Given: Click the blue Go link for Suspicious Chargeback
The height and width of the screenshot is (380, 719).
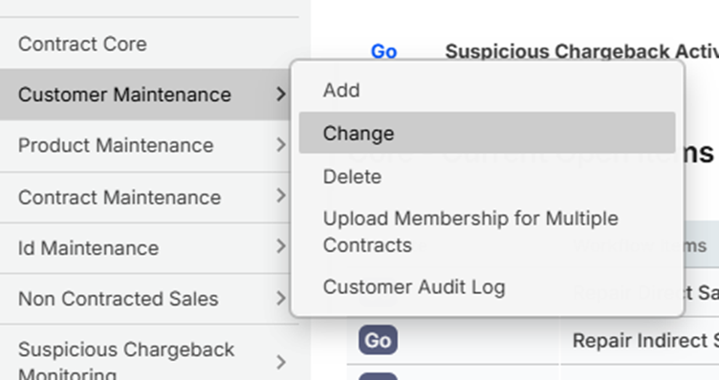Looking at the screenshot, I should [x=383, y=52].
